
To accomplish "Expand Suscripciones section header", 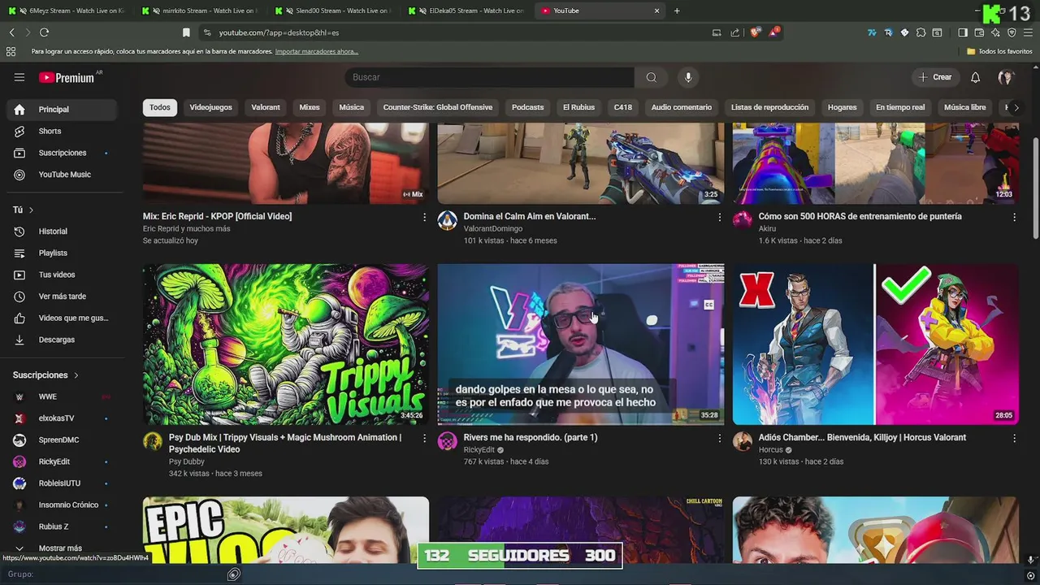I will coord(45,375).
